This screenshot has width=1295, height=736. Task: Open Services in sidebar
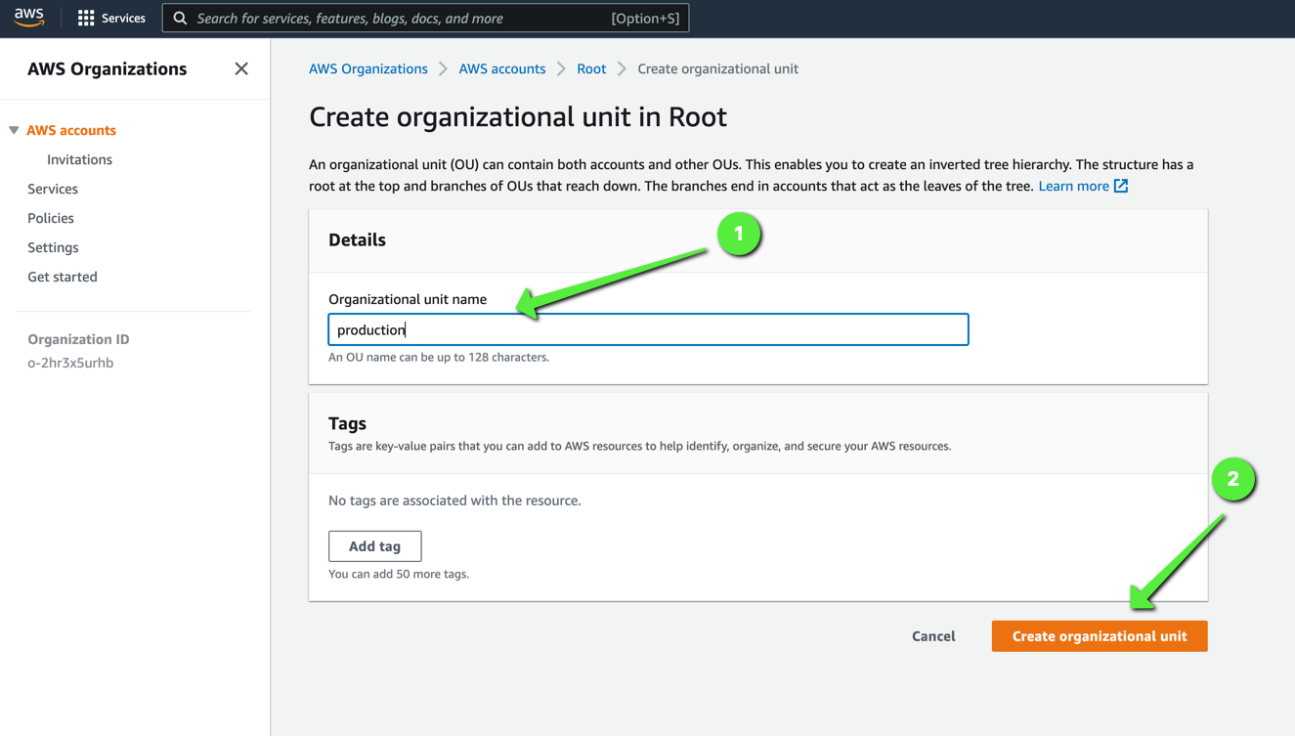tap(53, 189)
